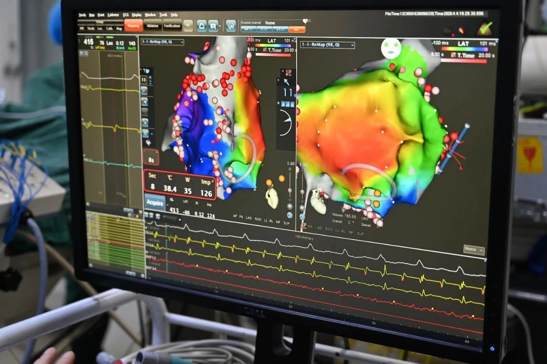Click the padlock icon in the toolbar
Screen dimensions: 547x364
tap(202, 26)
